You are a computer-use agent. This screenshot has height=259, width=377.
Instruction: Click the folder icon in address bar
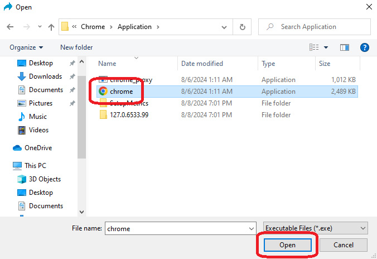pos(65,26)
